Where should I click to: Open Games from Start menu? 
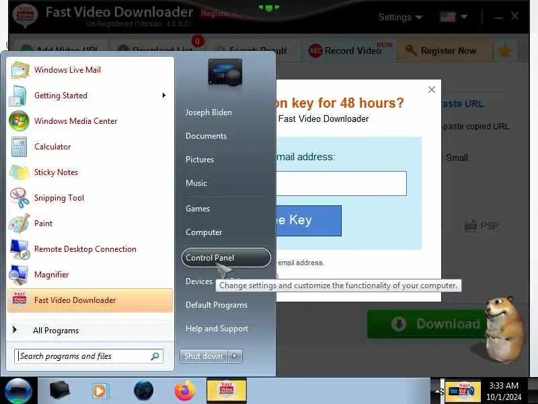pos(198,209)
